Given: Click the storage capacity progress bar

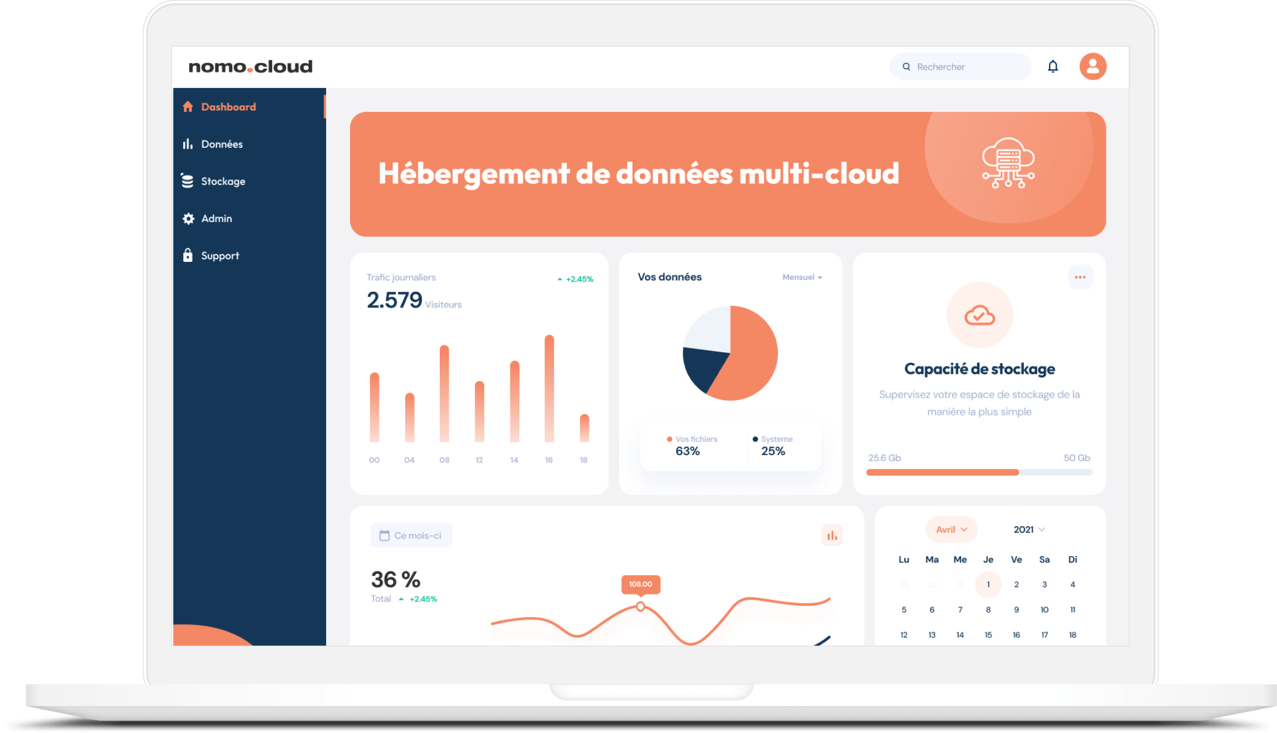Looking at the screenshot, I should pos(979,472).
